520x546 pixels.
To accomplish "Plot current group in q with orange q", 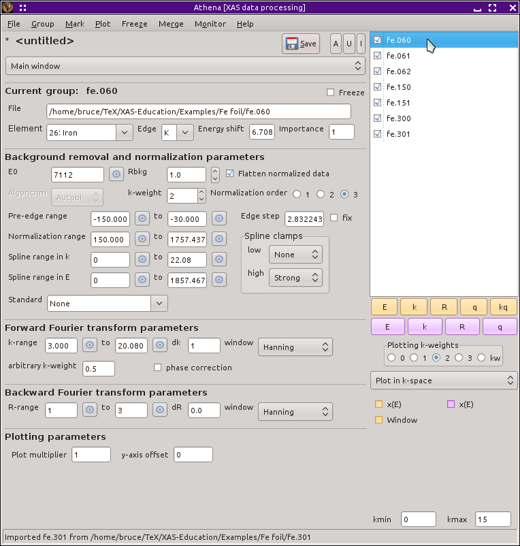I will pos(474,307).
